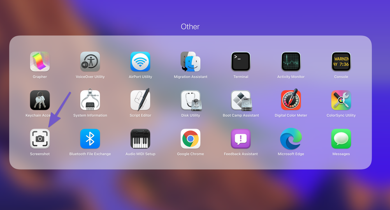390x210 pixels.
Task: Open AirPort Utility
Action: tap(140, 61)
